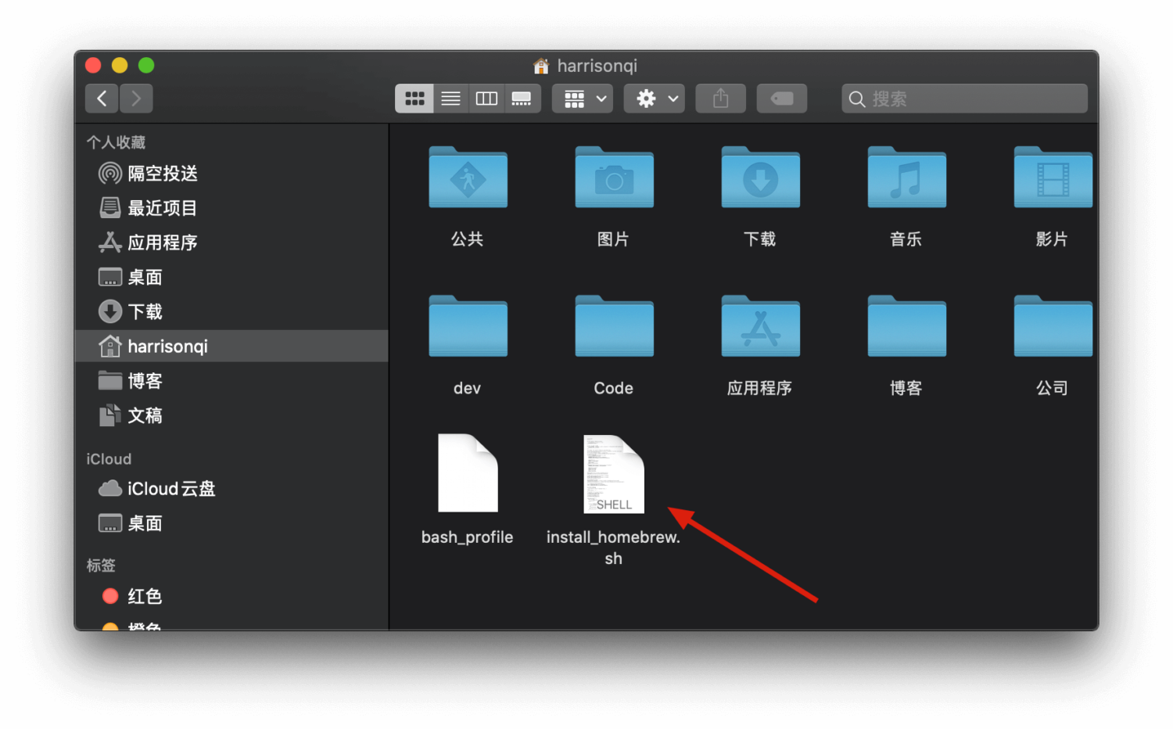The image size is (1173, 729).
Task: Select the bash_profile file icon
Action: [468, 473]
